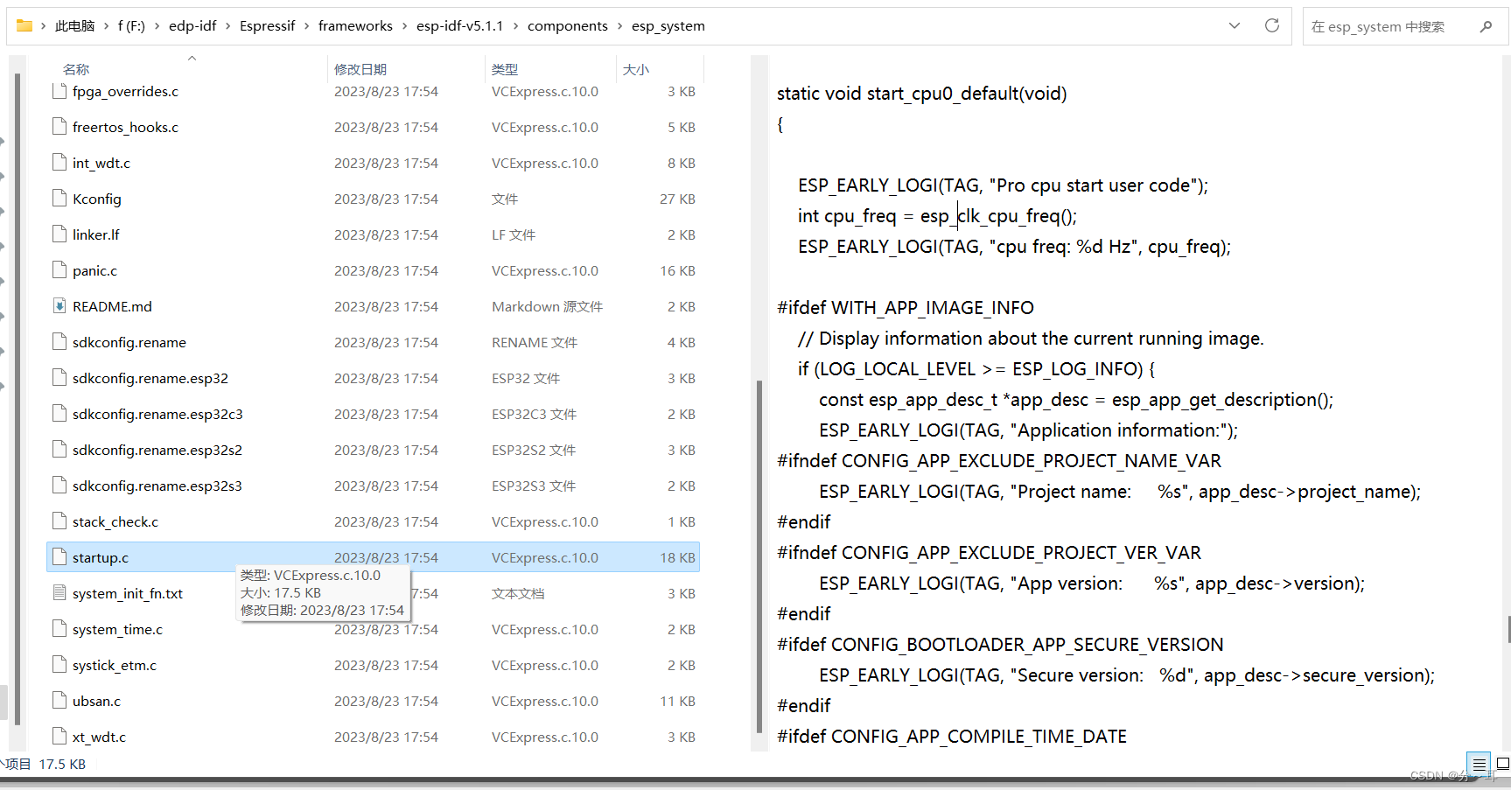Click file name system_init_fn.txt
Viewport: 1511px width, 790px height.
point(128,593)
